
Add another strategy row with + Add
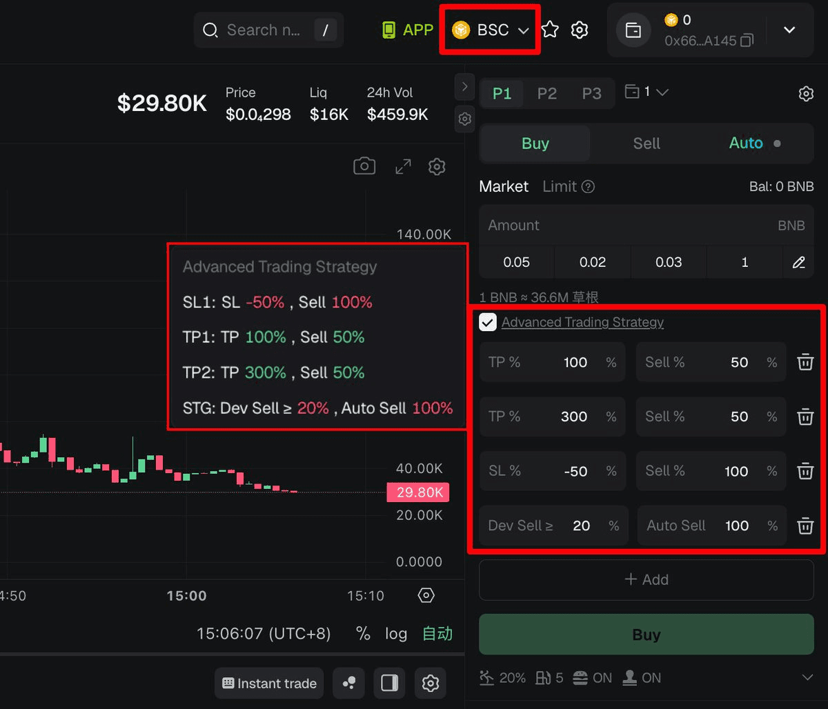(x=646, y=580)
